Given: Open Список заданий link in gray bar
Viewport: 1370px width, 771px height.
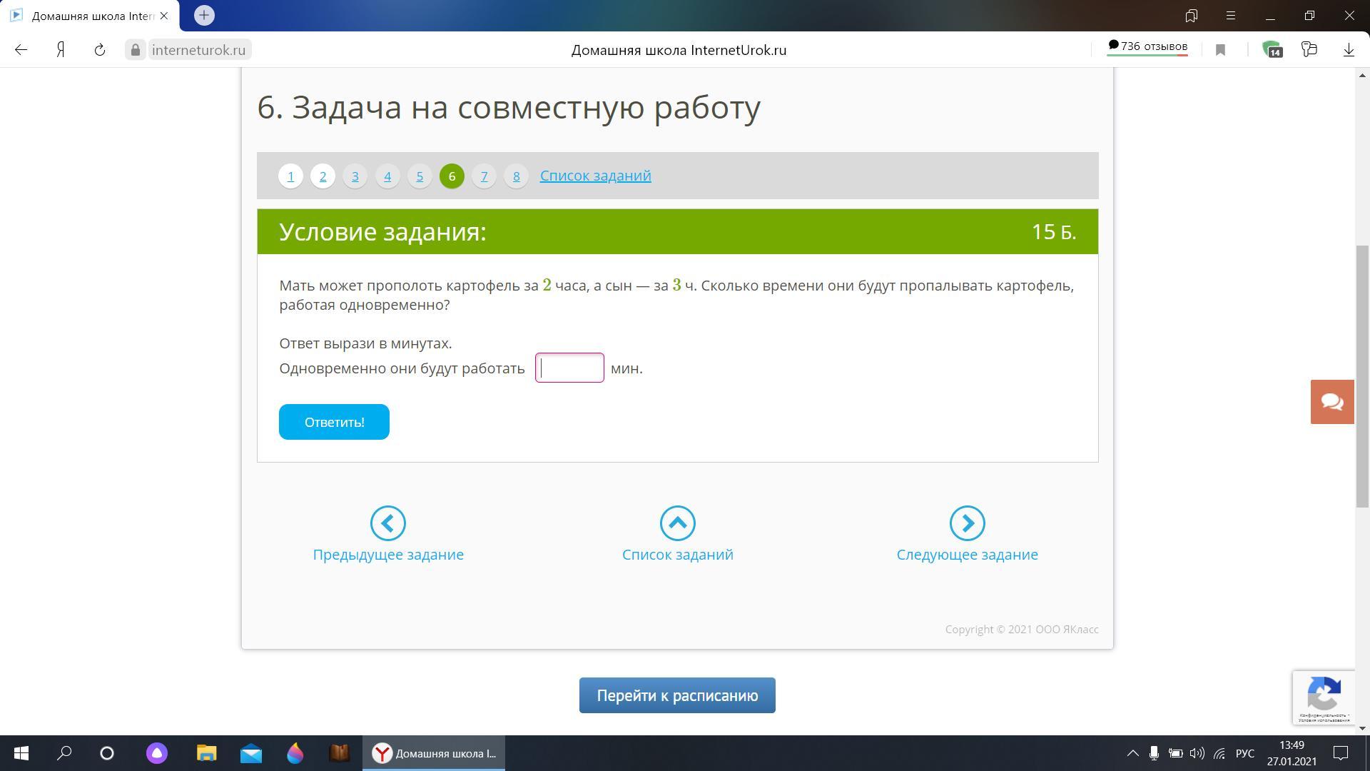Looking at the screenshot, I should click(595, 176).
